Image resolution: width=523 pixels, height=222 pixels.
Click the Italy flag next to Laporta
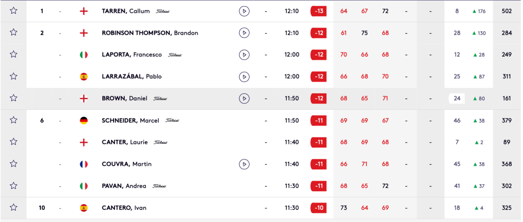point(84,55)
